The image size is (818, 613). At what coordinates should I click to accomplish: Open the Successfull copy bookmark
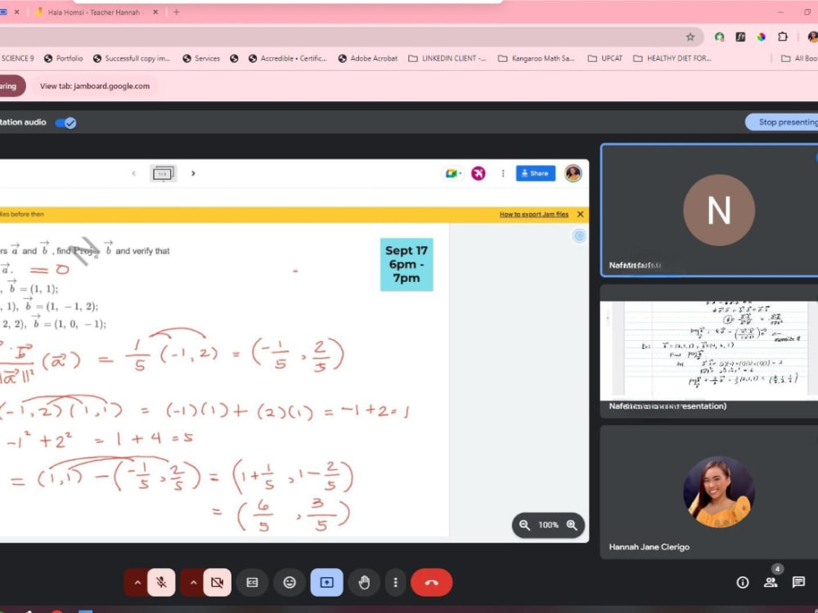pyautogui.click(x=132, y=58)
